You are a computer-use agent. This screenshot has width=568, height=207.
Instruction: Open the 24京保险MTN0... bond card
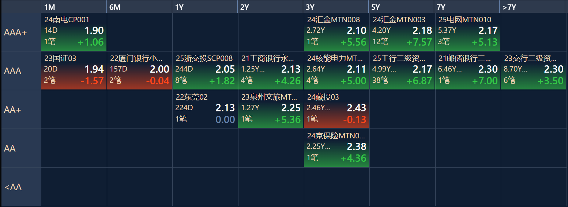pos(336,148)
